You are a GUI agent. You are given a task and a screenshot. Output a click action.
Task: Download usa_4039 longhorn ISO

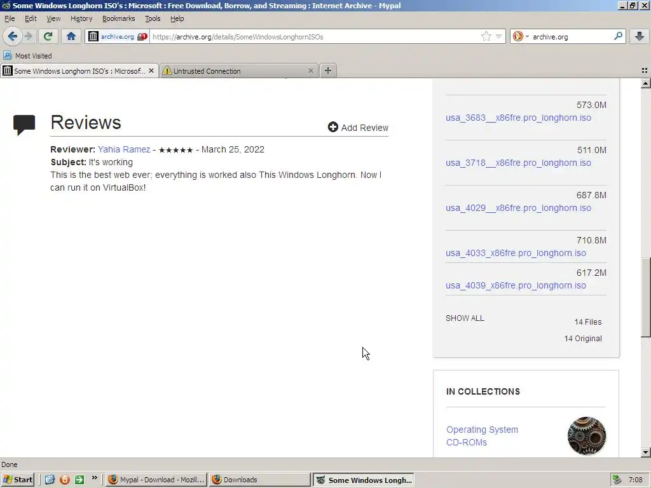[x=516, y=285]
